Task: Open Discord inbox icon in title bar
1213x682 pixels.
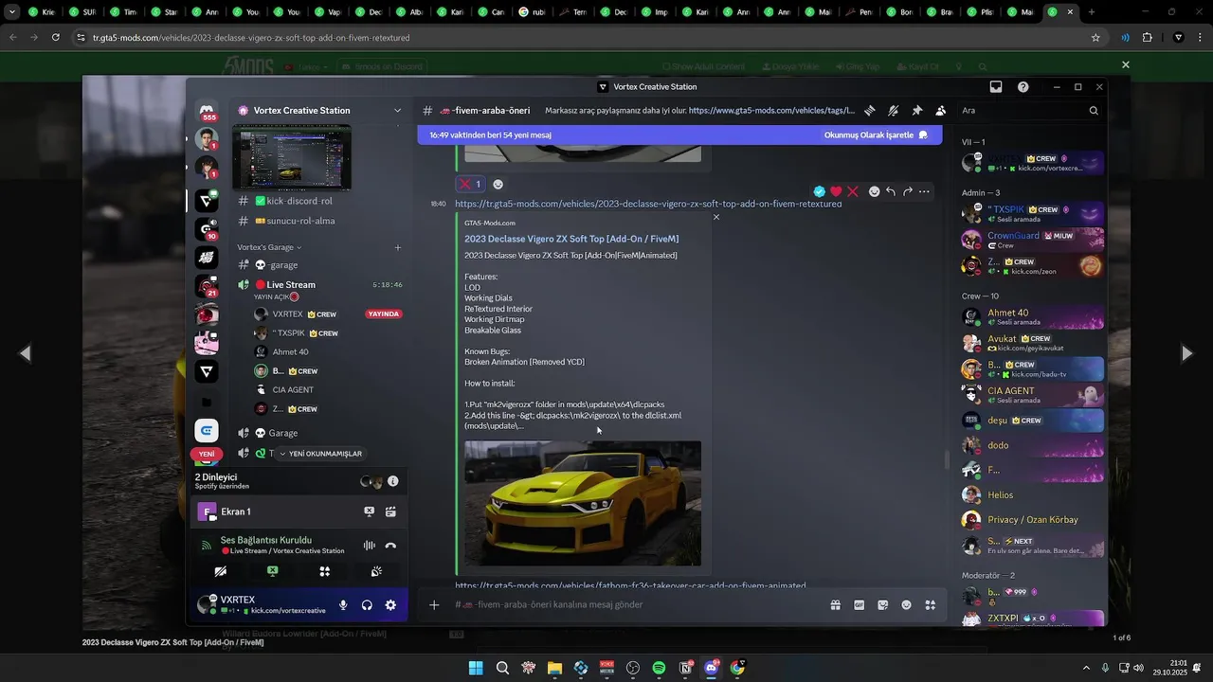Action: click(996, 86)
